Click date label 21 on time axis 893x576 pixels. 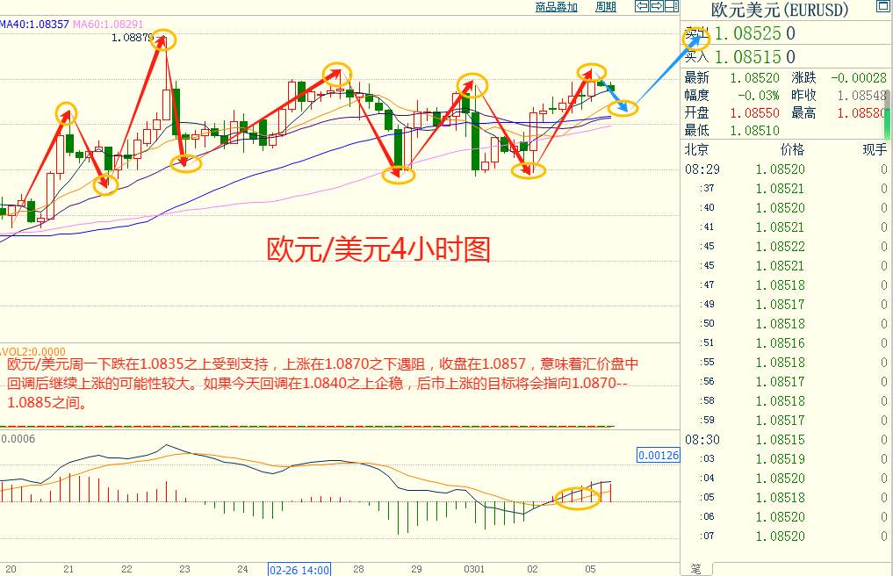[68, 569]
